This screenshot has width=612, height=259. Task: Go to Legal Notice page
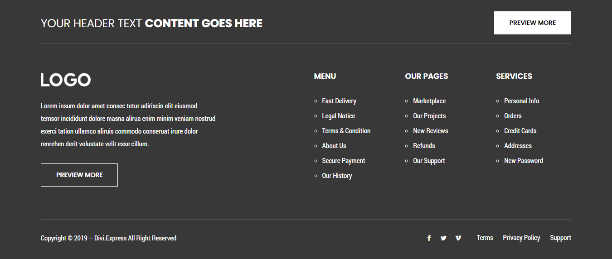[x=338, y=116]
